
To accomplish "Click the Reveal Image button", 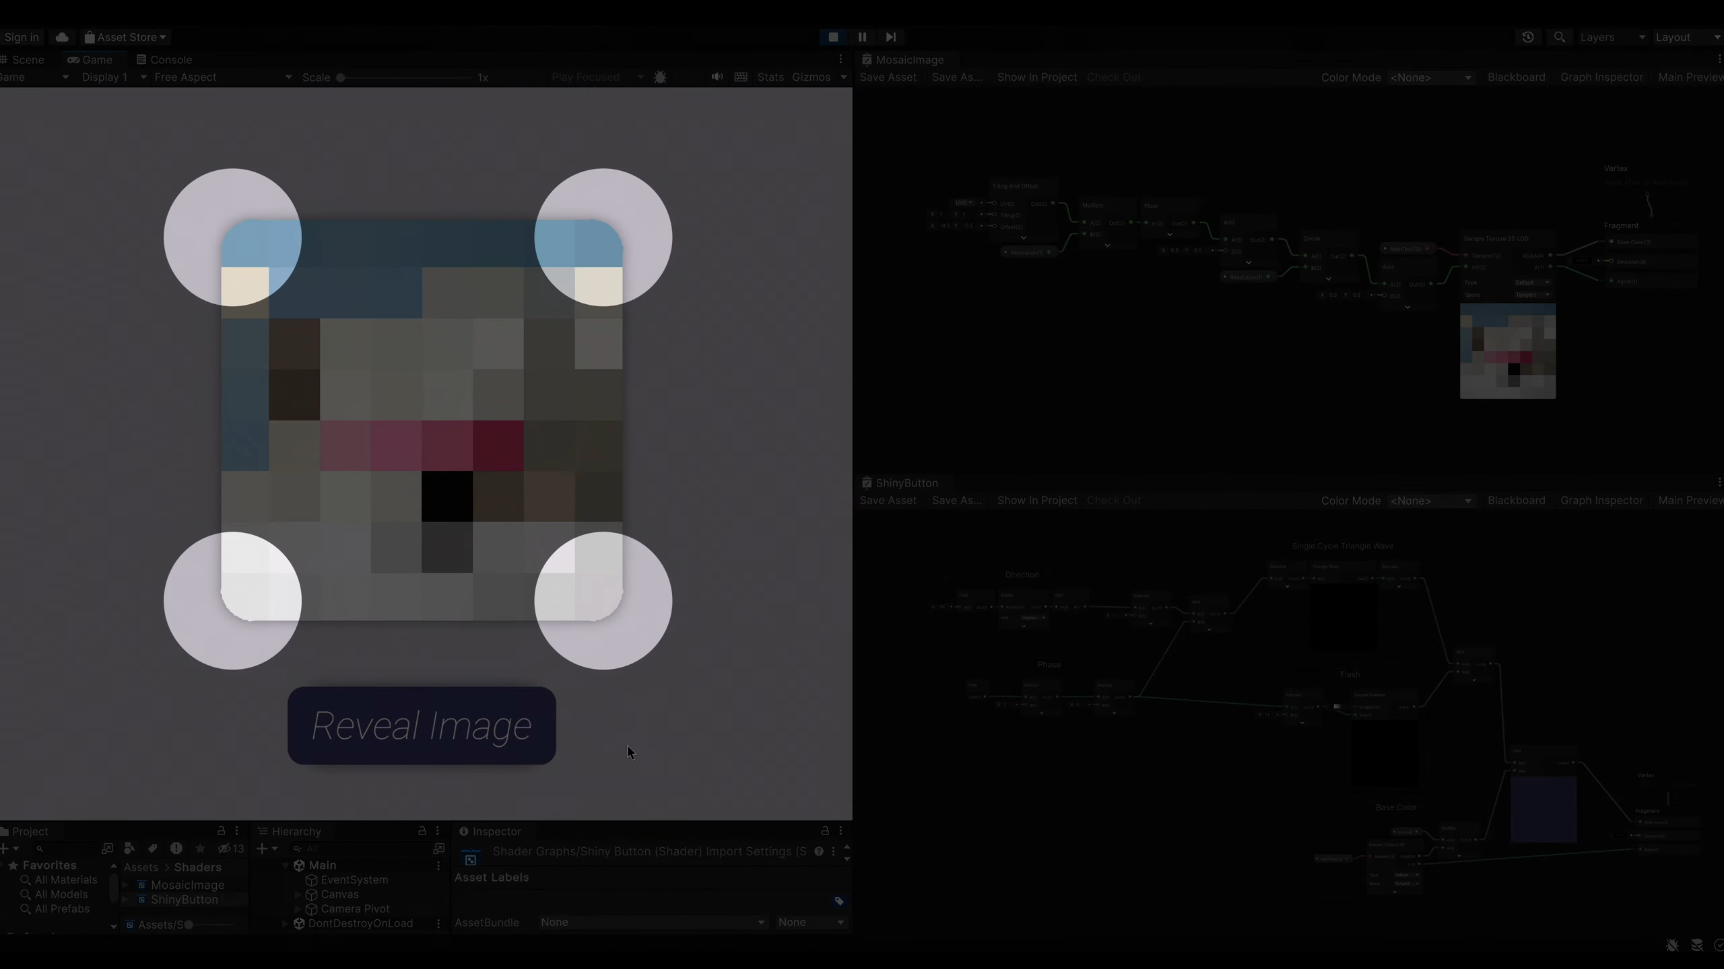I will tap(422, 725).
